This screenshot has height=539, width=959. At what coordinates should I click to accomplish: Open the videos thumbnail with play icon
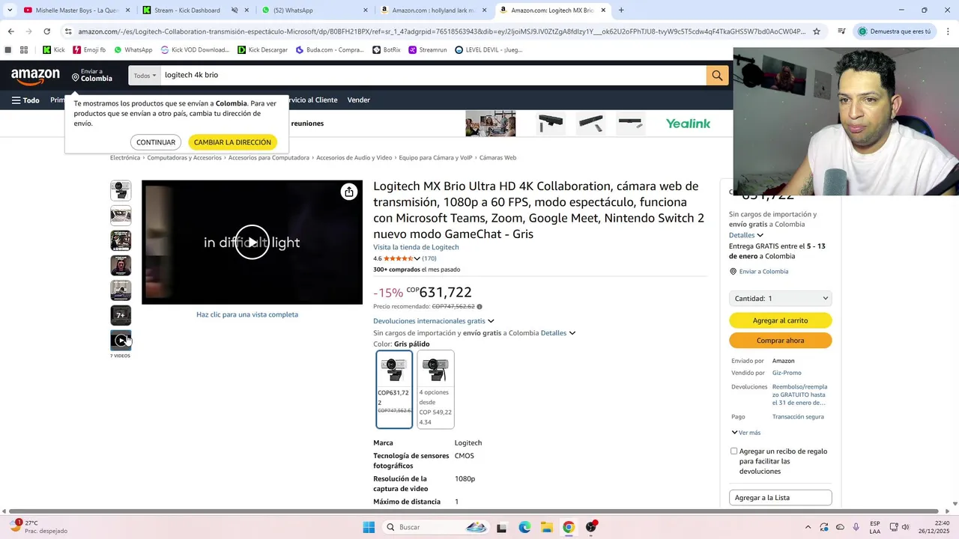click(x=121, y=341)
